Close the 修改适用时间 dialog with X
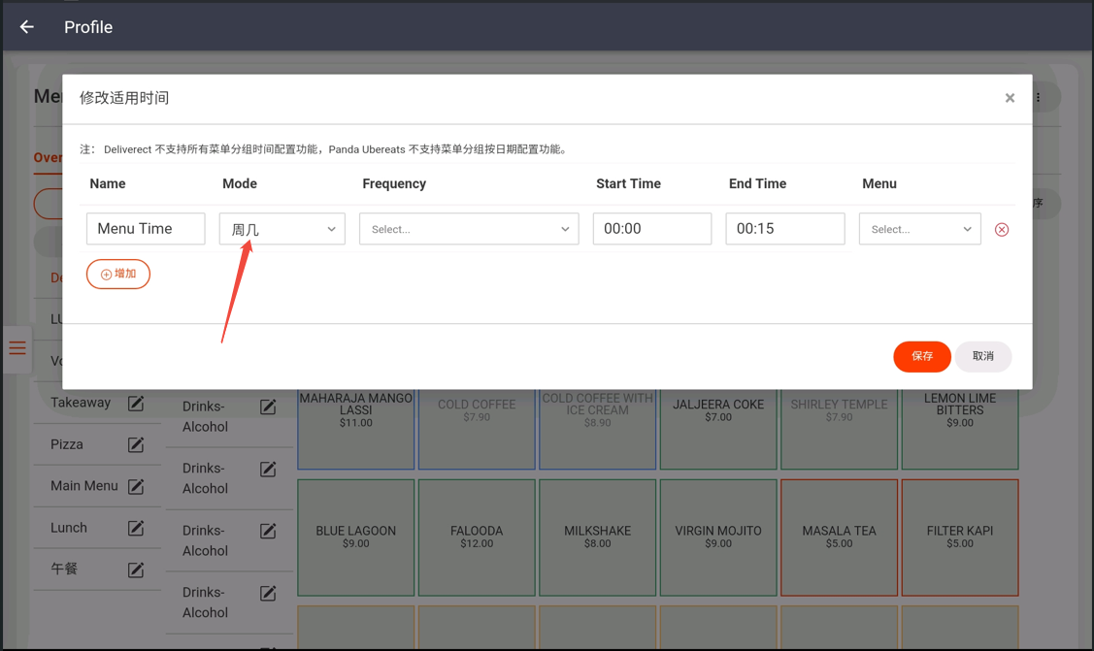 [x=1010, y=98]
